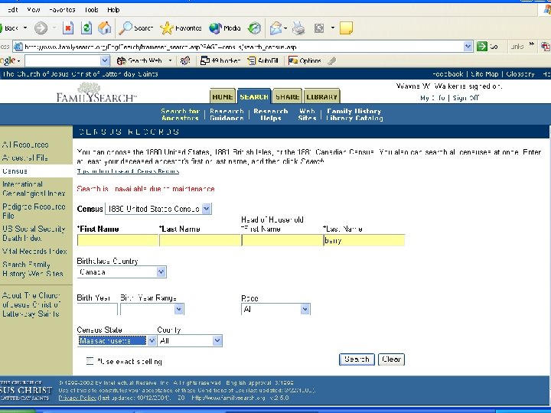
Task: Print the page using the printer icon
Action: click(x=298, y=28)
